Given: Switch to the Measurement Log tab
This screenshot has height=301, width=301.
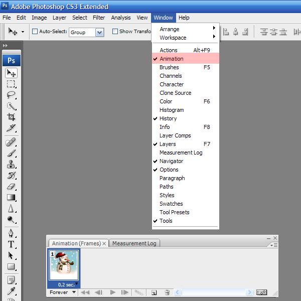Looking at the screenshot, I should click(x=134, y=243).
